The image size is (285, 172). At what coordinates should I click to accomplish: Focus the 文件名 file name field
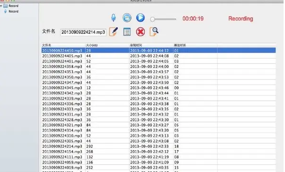coord(83,32)
